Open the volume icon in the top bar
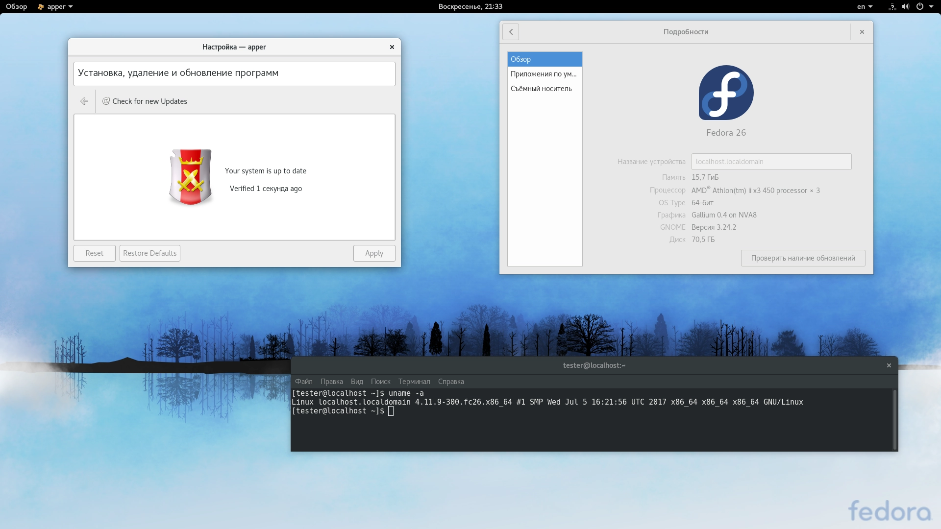The height and width of the screenshot is (529, 941). click(x=906, y=6)
